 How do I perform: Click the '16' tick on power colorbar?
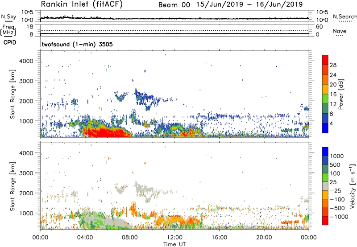(x=333, y=95)
